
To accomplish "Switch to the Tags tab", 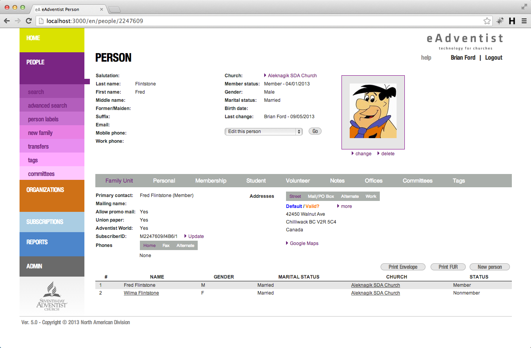I will (x=459, y=181).
